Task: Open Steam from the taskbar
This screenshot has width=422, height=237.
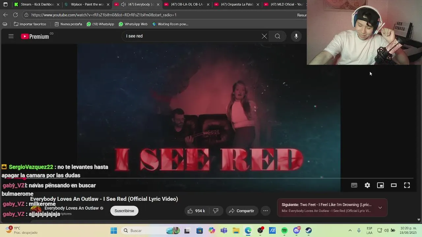Action: click(309, 230)
